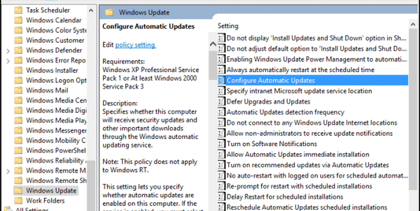Click the left tree pane vertical scrollbar
The image size is (420, 211).
click(x=91, y=84)
